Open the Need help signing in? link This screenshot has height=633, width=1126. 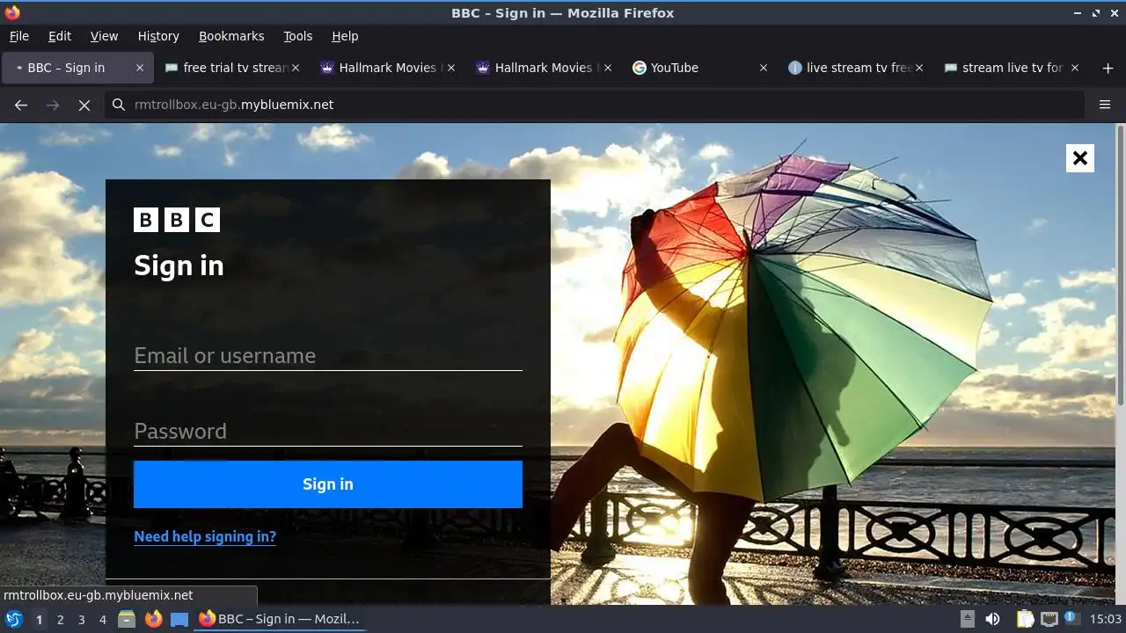point(205,536)
